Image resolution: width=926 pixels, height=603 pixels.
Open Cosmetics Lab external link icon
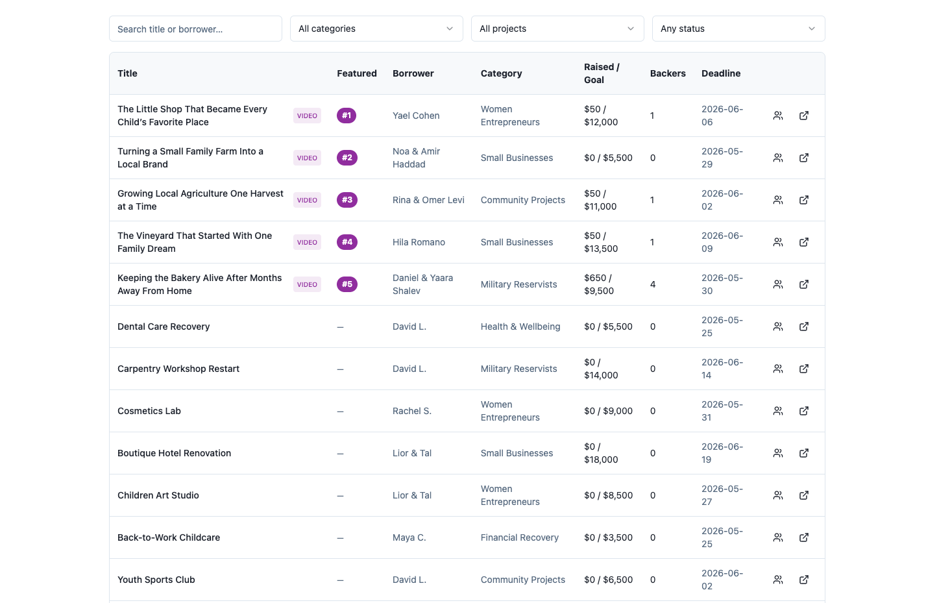(803, 411)
